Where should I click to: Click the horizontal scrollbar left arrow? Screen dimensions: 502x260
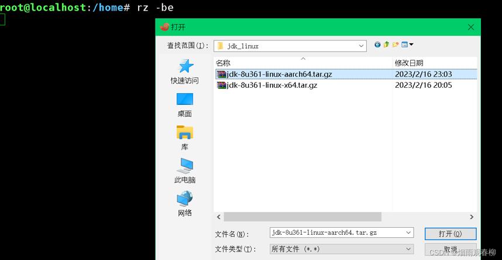[218, 217]
